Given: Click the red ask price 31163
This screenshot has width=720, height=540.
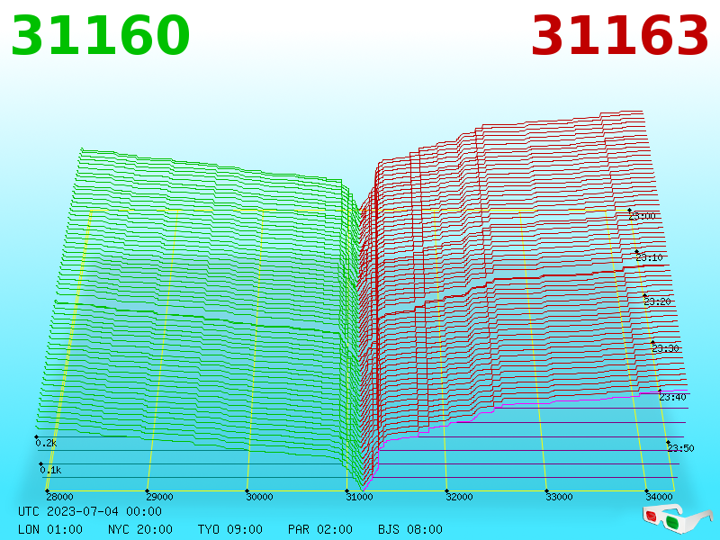Looking at the screenshot, I should coord(619,35).
